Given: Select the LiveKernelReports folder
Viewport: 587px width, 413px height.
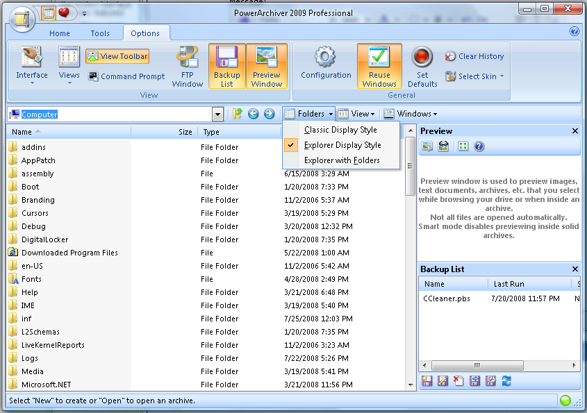Looking at the screenshot, I should (53, 345).
